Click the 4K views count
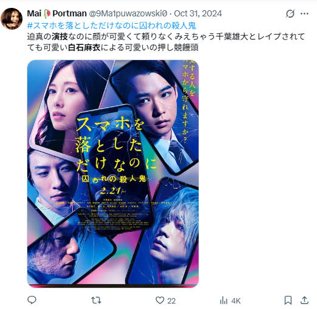The image size is (317, 309). pos(236,301)
